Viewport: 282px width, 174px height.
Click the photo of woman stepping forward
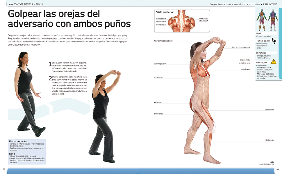[28, 94]
